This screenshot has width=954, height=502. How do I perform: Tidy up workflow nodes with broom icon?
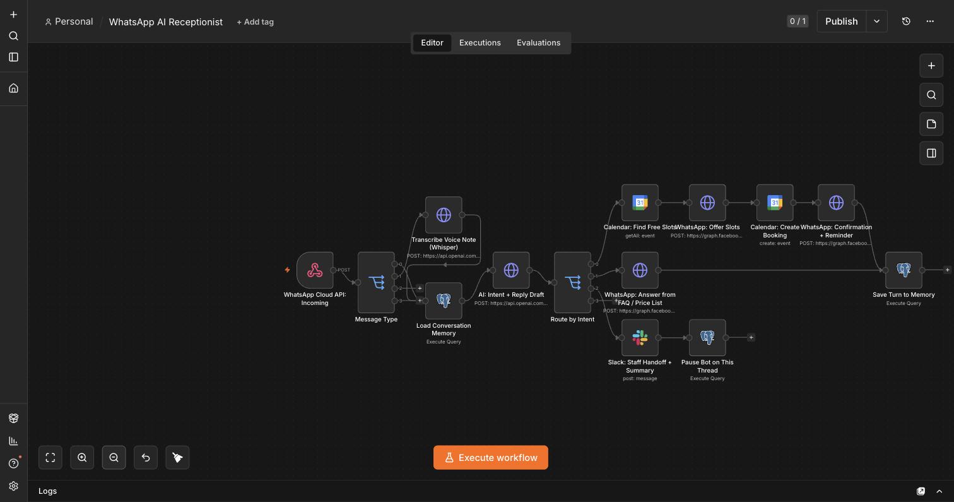tap(177, 457)
